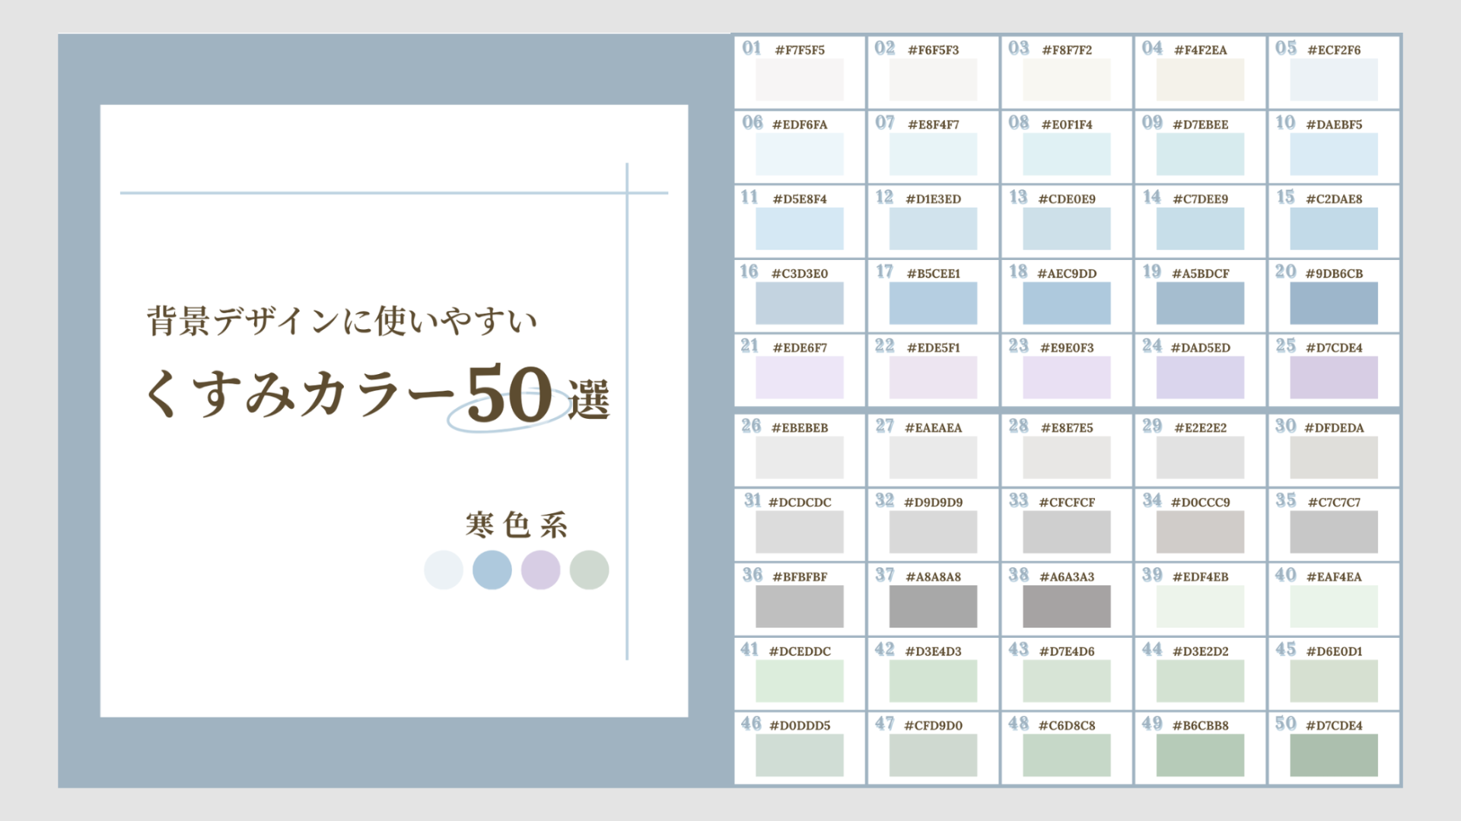Image resolution: width=1461 pixels, height=821 pixels.
Task: Click final swatch 50 #D7CDE4
Action: [1332, 755]
